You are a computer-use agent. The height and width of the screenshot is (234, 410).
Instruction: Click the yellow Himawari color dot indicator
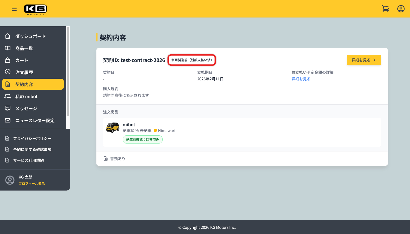[155, 130]
